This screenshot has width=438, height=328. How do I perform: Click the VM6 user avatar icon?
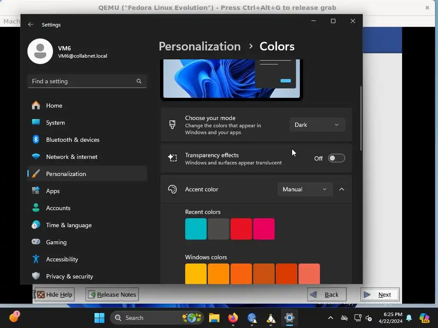coord(40,51)
